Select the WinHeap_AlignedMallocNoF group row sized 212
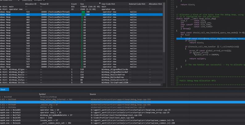 click(x=81, y=72)
